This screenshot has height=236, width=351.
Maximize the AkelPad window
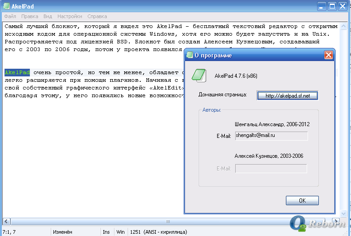332,6
